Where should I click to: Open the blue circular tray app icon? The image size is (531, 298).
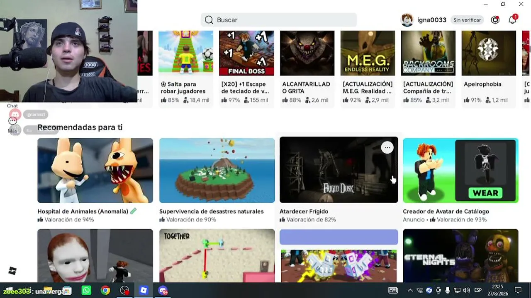point(429,291)
